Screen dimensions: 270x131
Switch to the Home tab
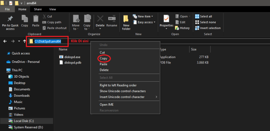click(x=22, y=9)
